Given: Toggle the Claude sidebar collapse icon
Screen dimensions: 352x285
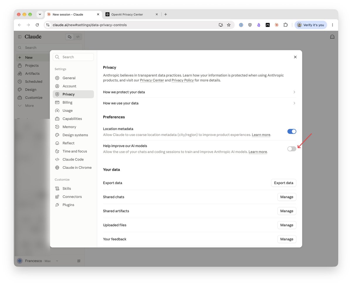Looking at the screenshot, I should (x=20, y=37).
